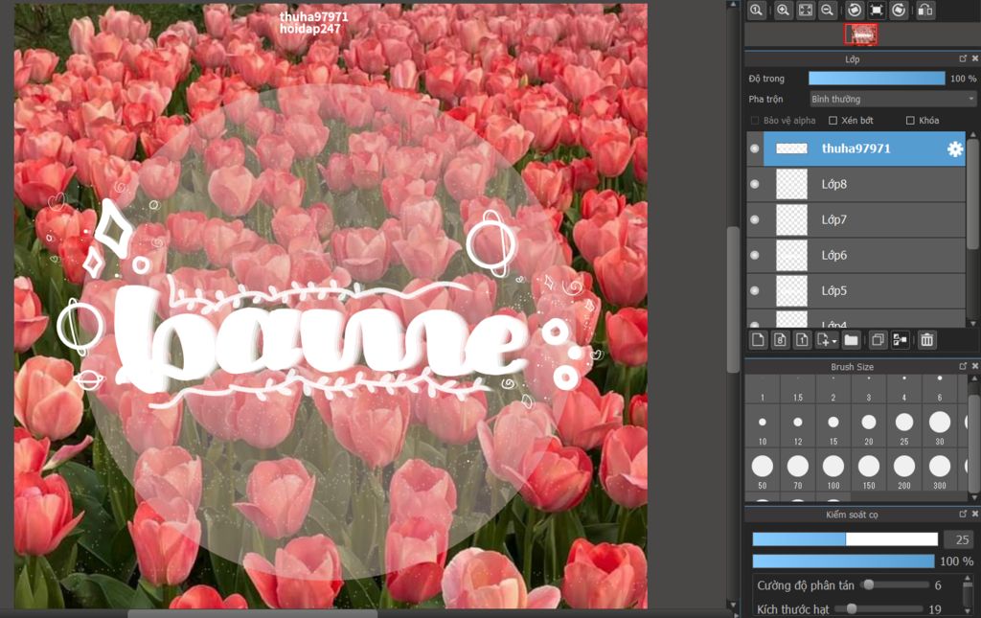Float the Lớp panel
The image size is (981, 618).
(963, 58)
